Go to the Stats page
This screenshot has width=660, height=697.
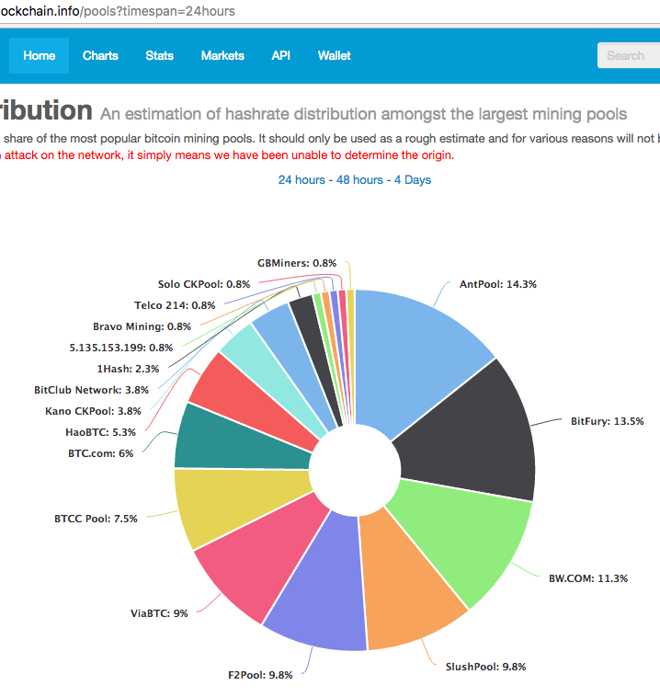pyautogui.click(x=160, y=55)
